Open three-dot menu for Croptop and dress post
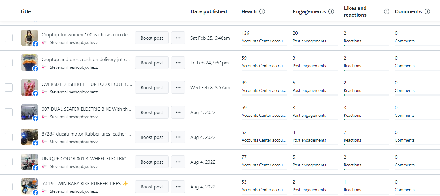The width and height of the screenshot is (440, 196). pyautogui.click(x=178, y=63)
